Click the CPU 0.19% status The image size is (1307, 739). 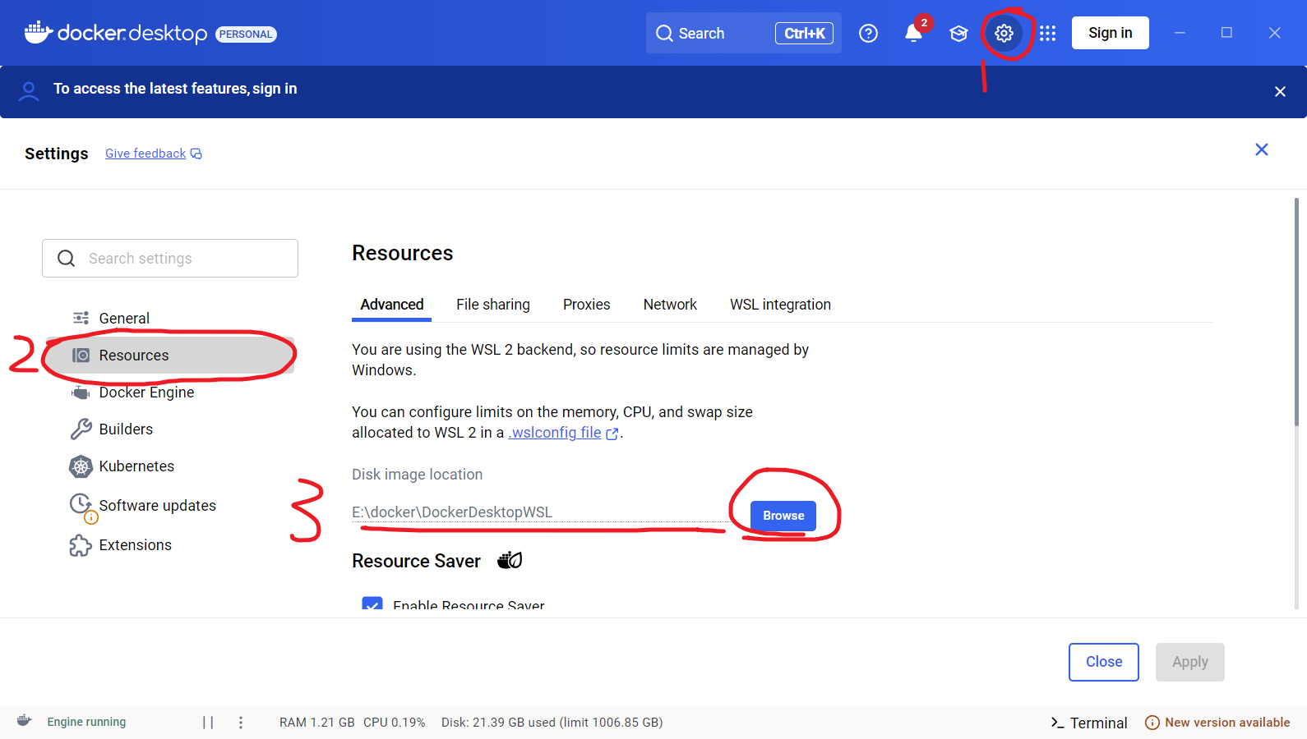pyautogui.click(x=395, y=723)
